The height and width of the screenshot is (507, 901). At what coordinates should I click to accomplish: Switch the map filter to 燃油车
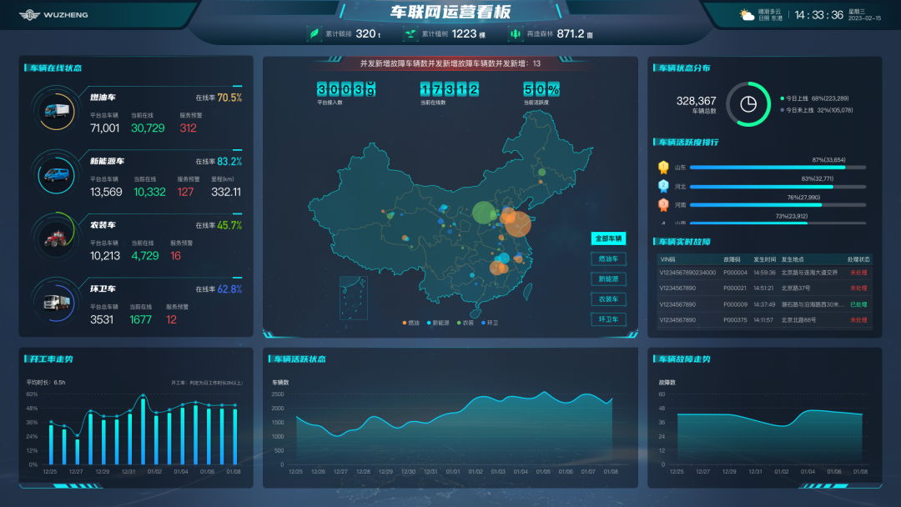pos(609,259)
